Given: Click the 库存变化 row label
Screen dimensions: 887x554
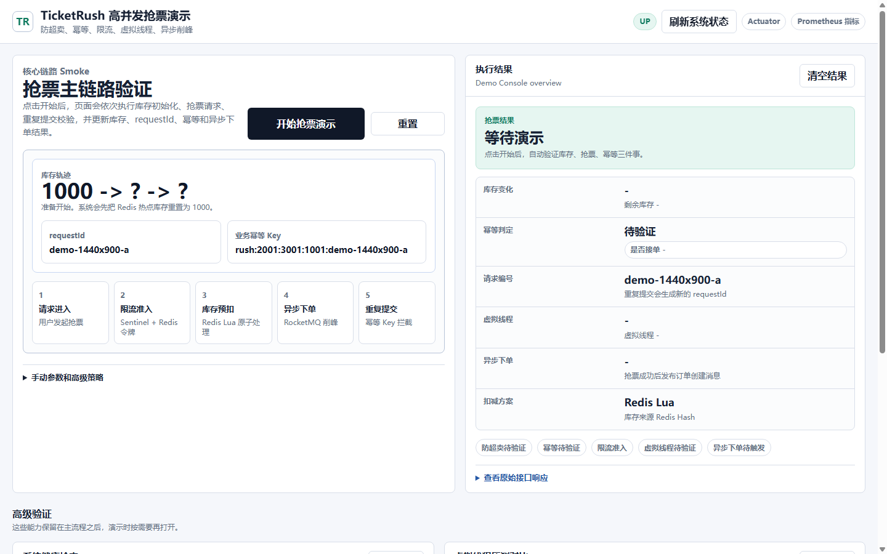Looking at the screenshot, I should (498, 190).
